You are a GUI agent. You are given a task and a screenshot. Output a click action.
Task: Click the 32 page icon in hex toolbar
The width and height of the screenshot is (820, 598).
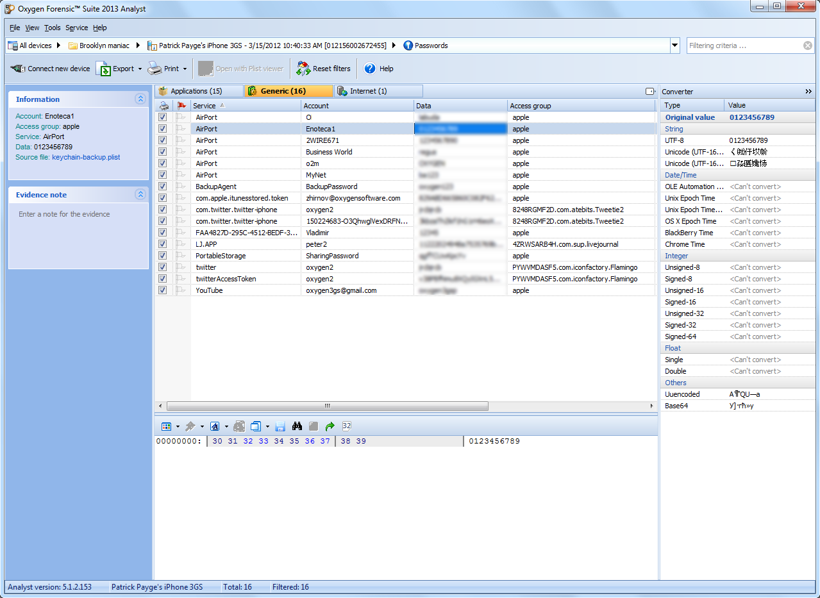[x=347, y=426]
